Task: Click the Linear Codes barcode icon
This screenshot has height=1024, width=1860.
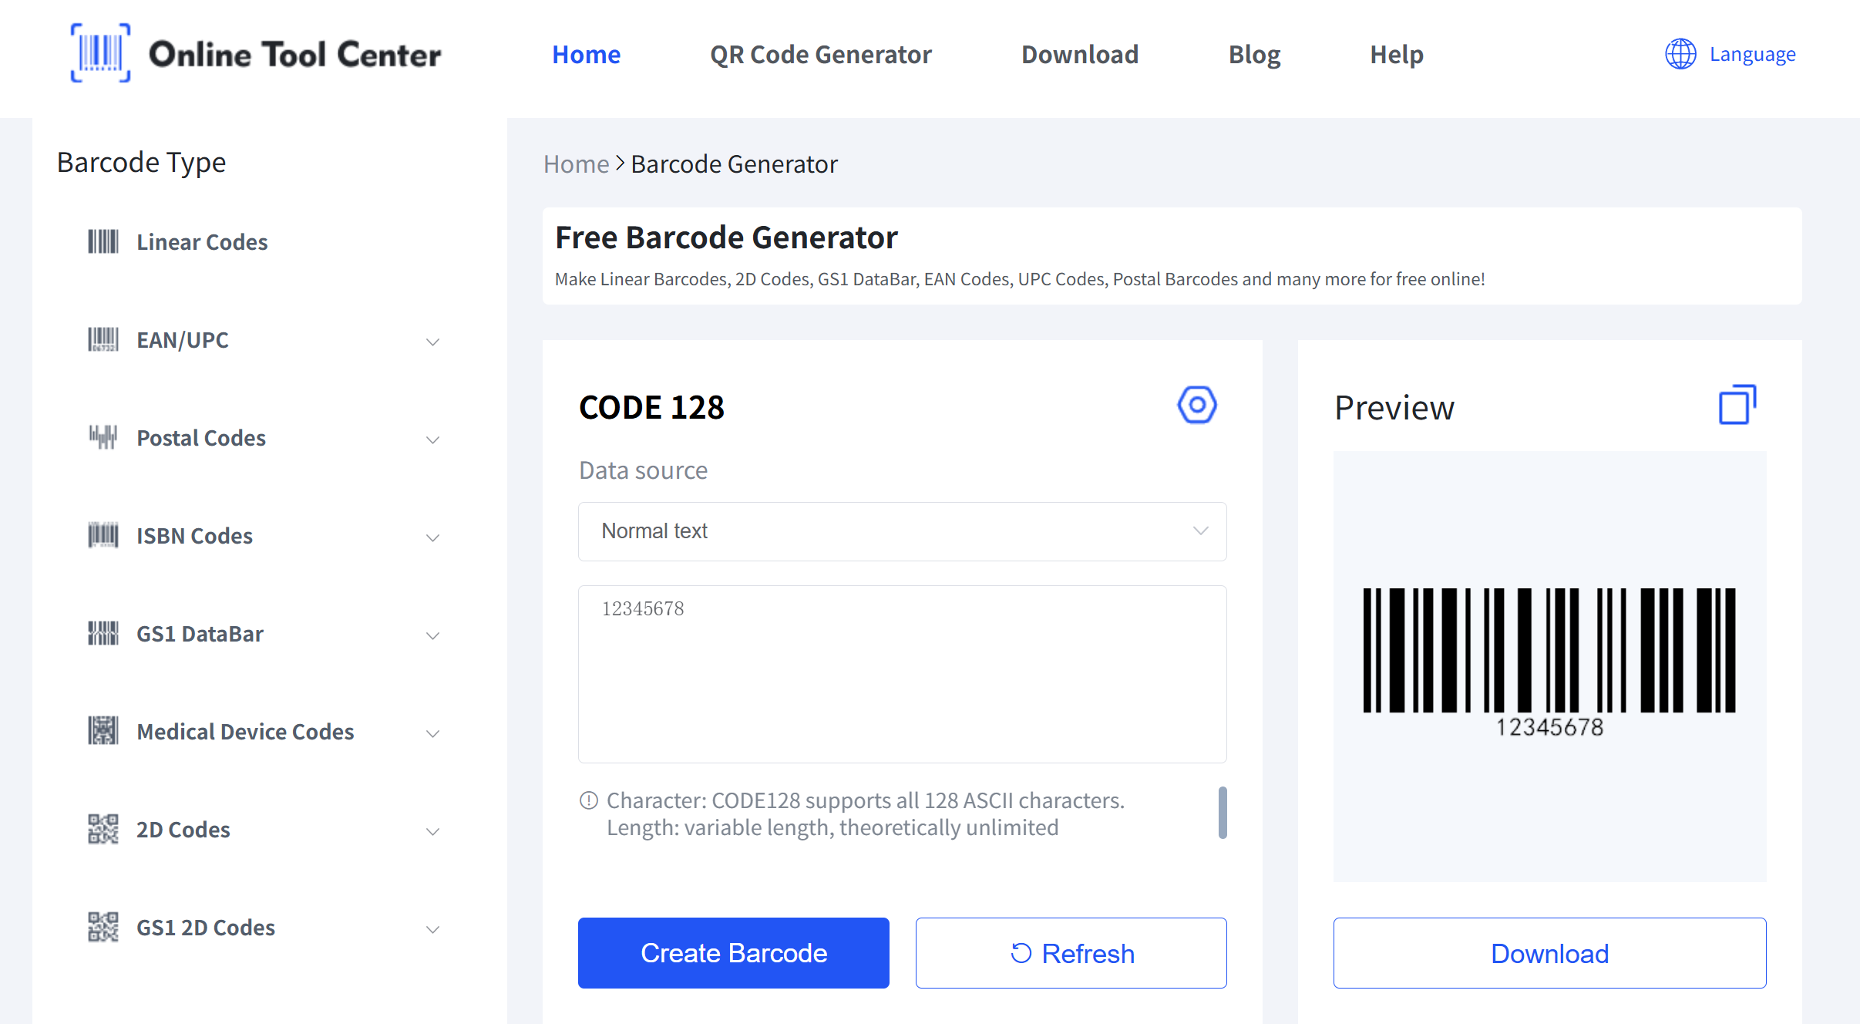Action: tap(103, 242)
